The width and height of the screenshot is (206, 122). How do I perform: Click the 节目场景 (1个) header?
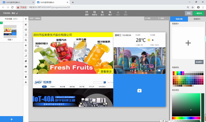[11, 19]
